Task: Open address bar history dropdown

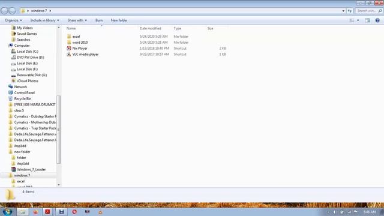Action: [343, 11]
